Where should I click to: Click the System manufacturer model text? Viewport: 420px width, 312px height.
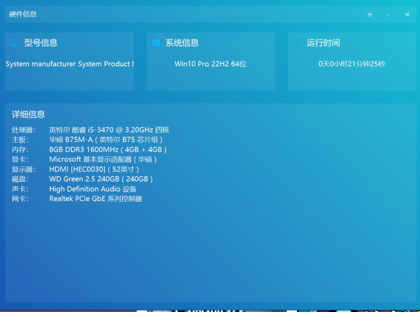[70, 64]
